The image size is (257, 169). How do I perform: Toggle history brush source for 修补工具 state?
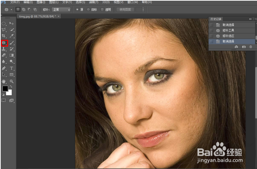(212, 30)
